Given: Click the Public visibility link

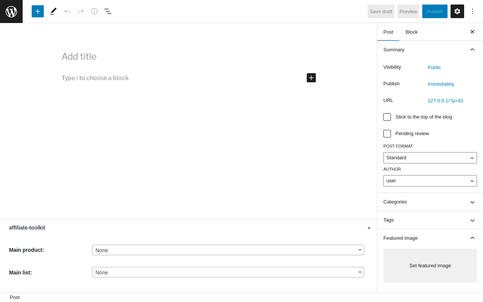Looking at the screenshot, I should [x=434, y=68].
